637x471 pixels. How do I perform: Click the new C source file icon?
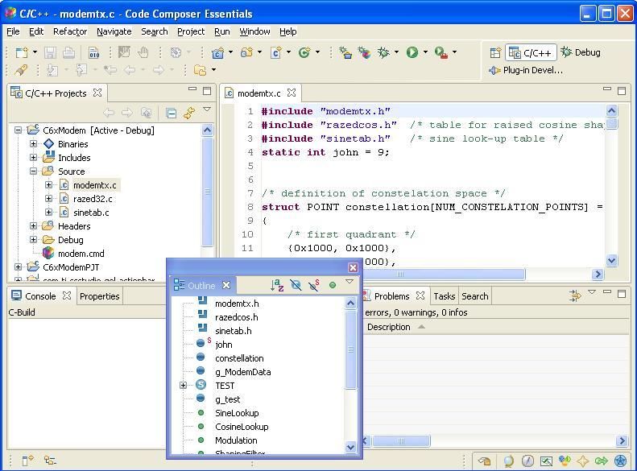[276, 52]
